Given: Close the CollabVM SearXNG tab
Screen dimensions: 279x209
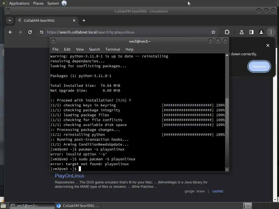Looking at the screenshot, I should (74, 20).
